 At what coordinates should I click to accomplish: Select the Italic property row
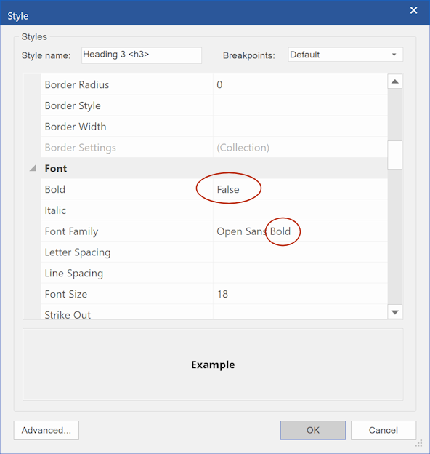pyautogui.click(x=214, y=210)
